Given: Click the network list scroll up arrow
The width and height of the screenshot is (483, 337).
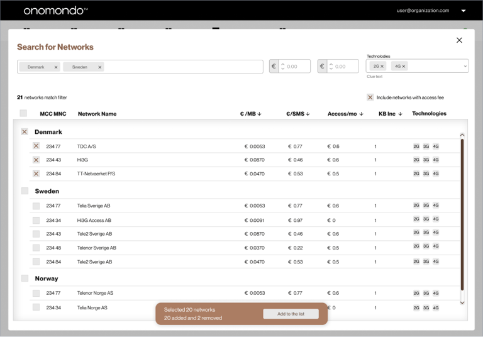Looking at the screenshot, I should [x=462, y=135].
